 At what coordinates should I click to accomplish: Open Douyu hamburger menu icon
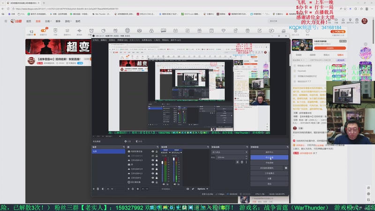coord(6,21)
